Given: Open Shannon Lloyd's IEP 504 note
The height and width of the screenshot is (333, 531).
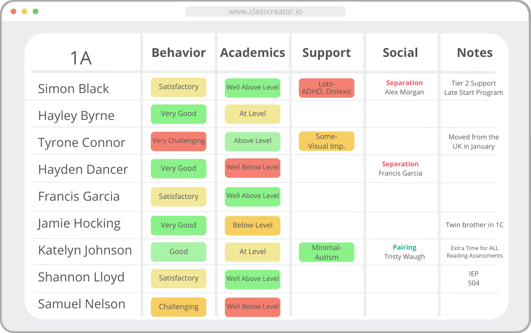Looking at the screenshot, I should pos(474,278).
